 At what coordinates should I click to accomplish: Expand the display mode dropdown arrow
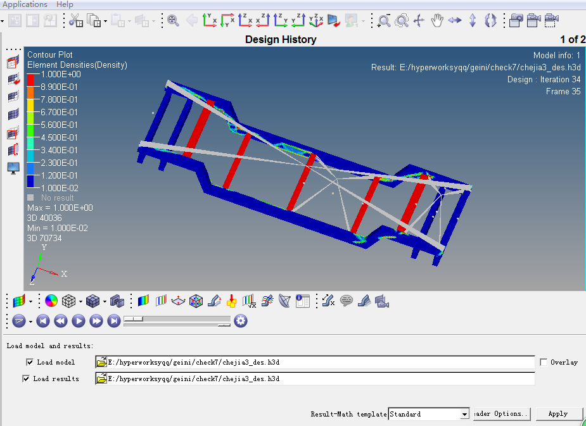tap(30, 302)
